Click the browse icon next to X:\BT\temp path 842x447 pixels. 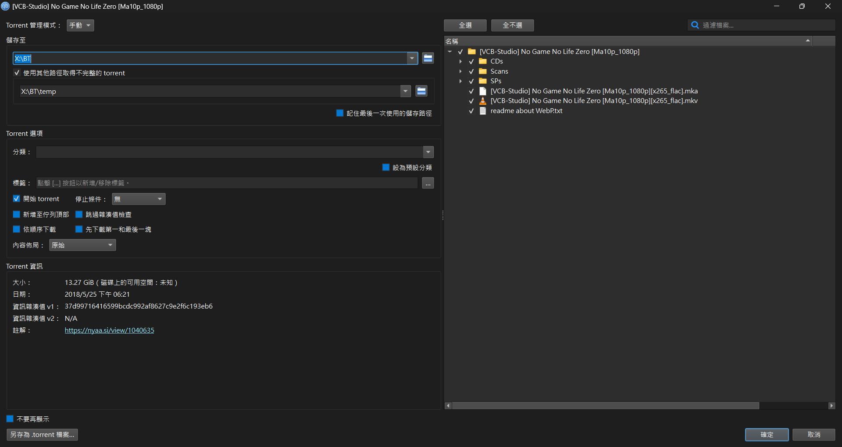(x=421, y=91)
